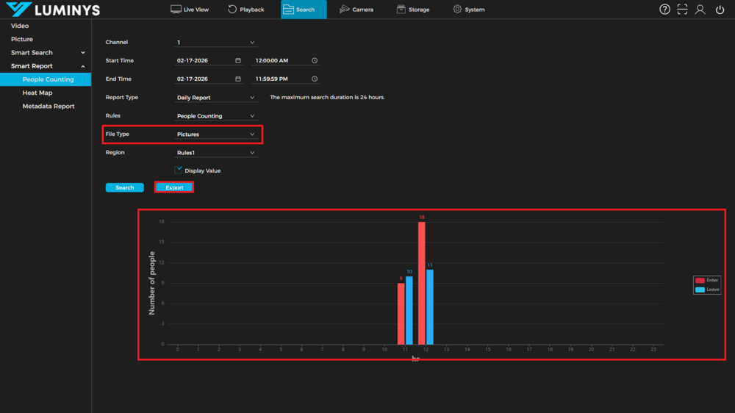Toggle the Leave series in chart legend
The height and width of the screenshot is (413, 735).
click(x=706, y=290)
